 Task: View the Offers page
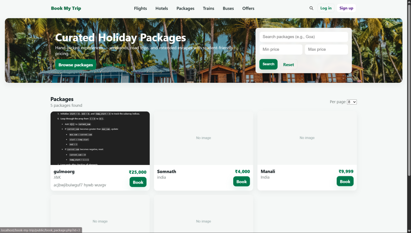(248, 9)
